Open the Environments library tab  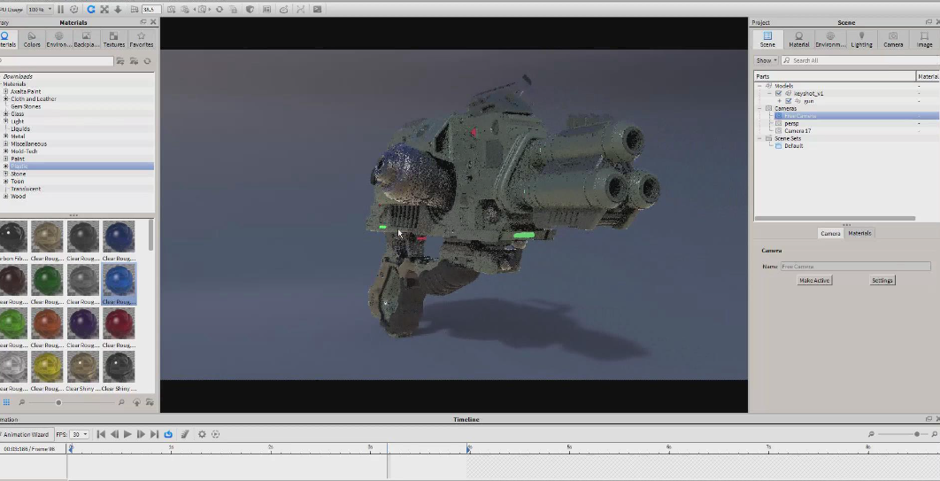(x=59, y=40)
